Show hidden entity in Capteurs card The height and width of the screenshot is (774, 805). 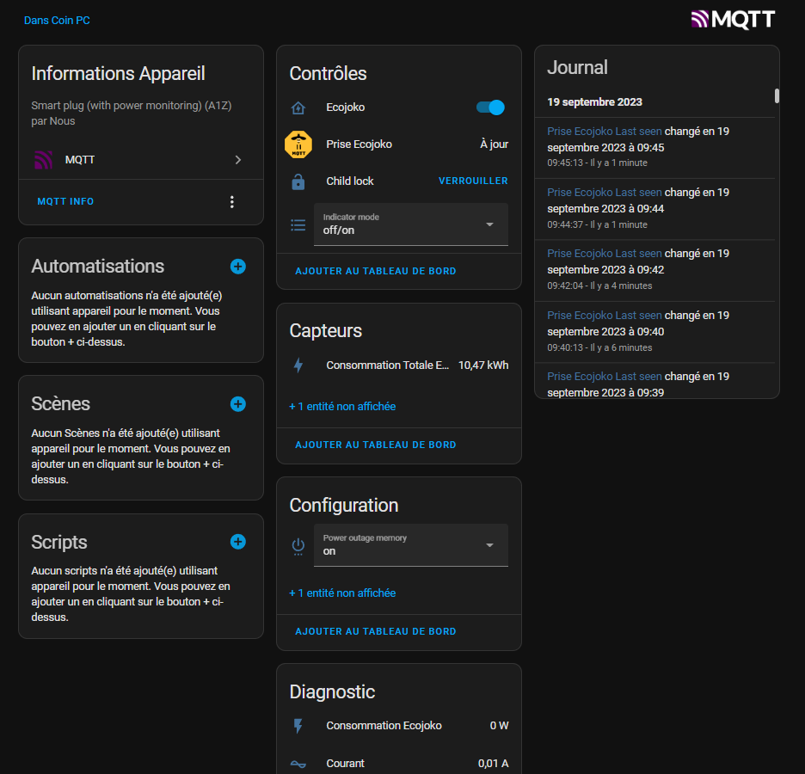point(342,407)
